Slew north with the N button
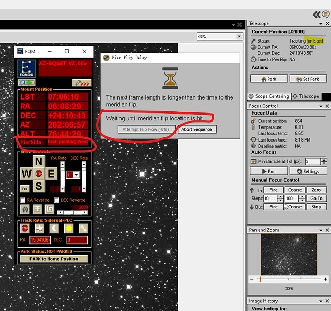Screen dimensions: 331x311 pos(39,161)
